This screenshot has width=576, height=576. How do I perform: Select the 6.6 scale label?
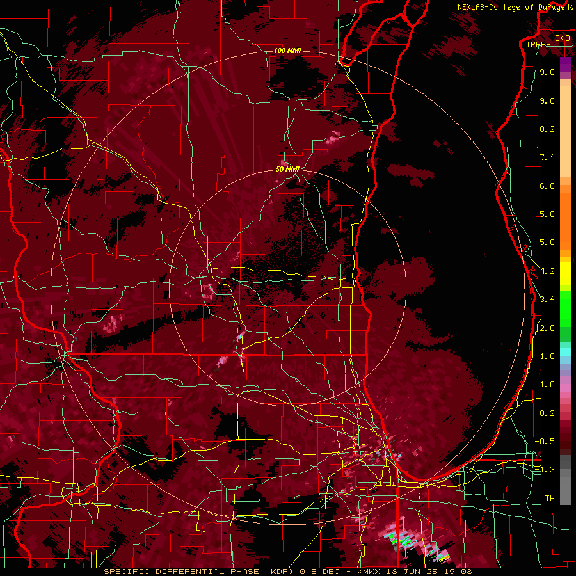[547, 186]
